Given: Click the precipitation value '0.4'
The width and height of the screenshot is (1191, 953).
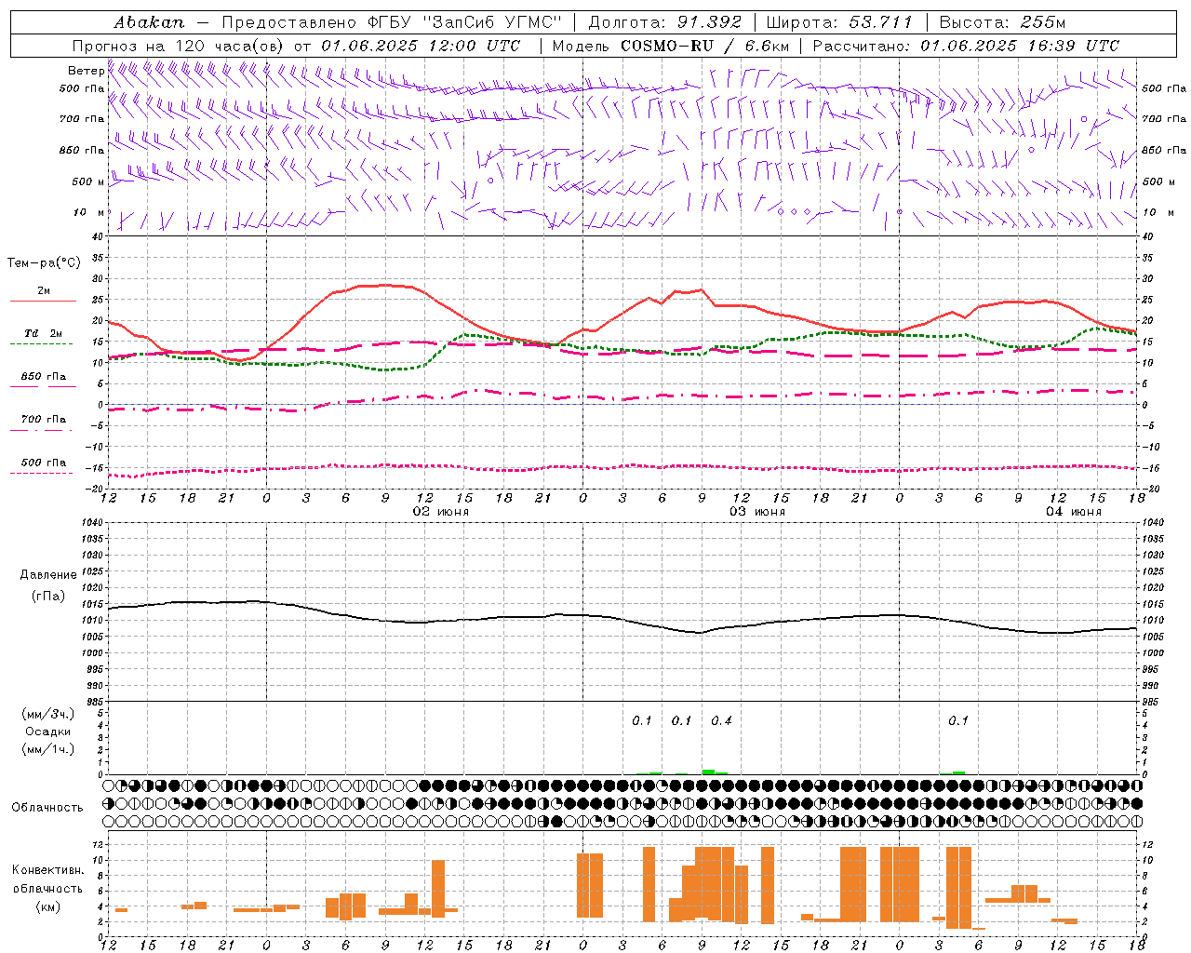Looking at the screenshot, I should tap(721, 720).
